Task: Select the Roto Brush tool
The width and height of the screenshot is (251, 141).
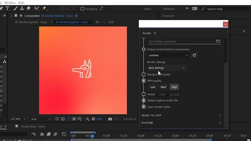Action: pos(36,8)
